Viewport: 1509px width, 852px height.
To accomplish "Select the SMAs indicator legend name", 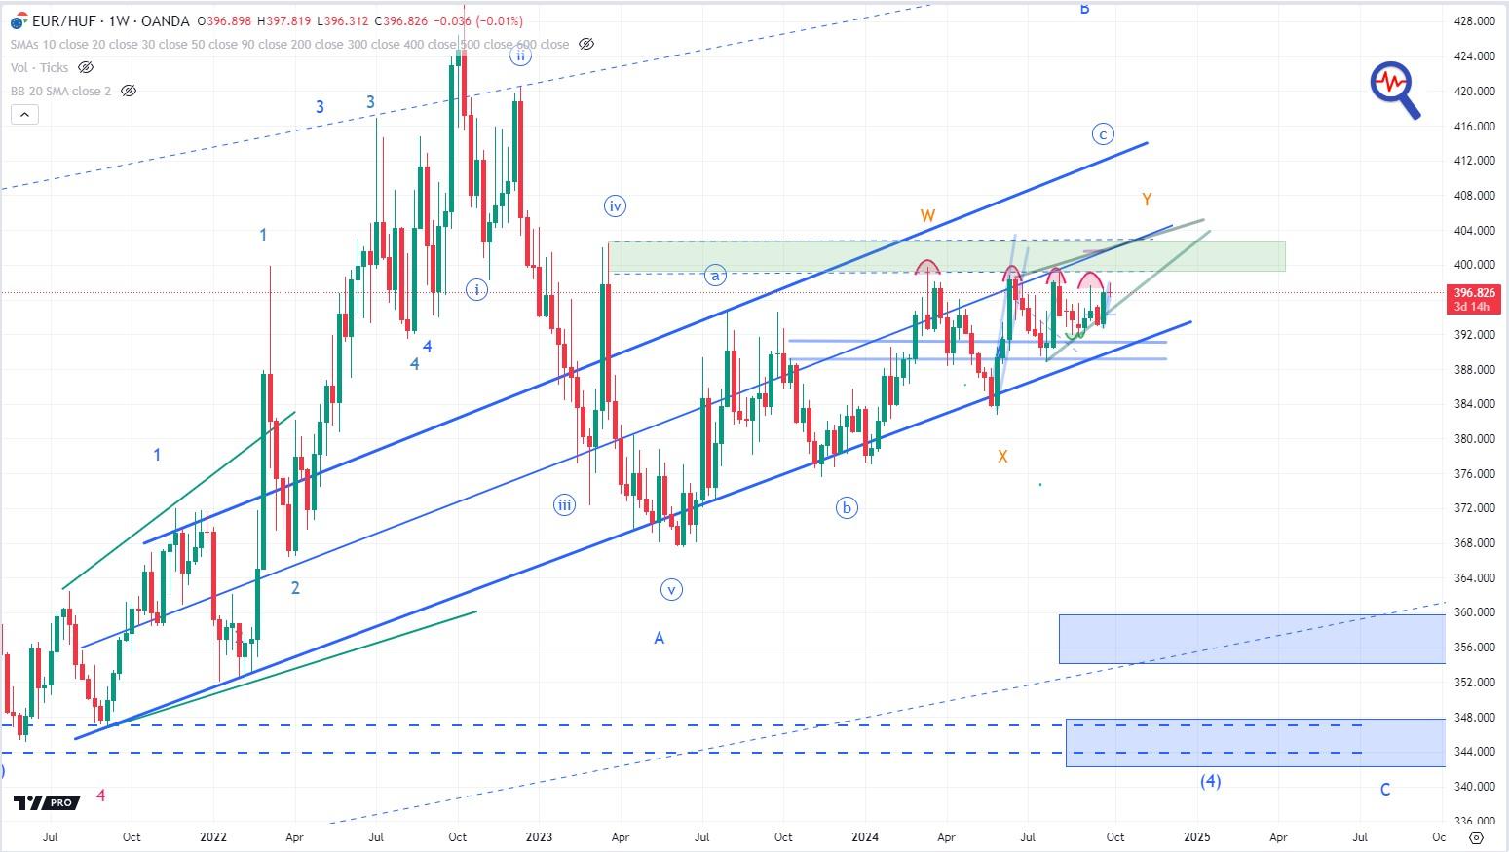I will tap(290, 44).
